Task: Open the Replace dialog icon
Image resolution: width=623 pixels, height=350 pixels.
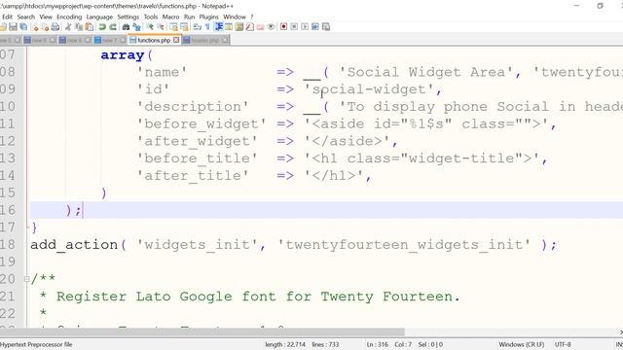Action: (136, 27)
